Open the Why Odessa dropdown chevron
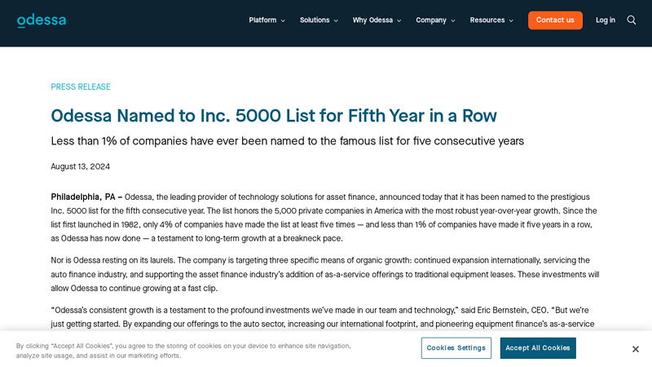This screenshot has width=652, height=367. (399, 21)
